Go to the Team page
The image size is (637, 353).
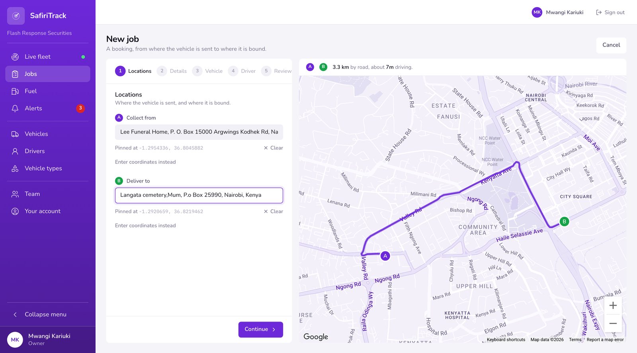pos(48,194)
